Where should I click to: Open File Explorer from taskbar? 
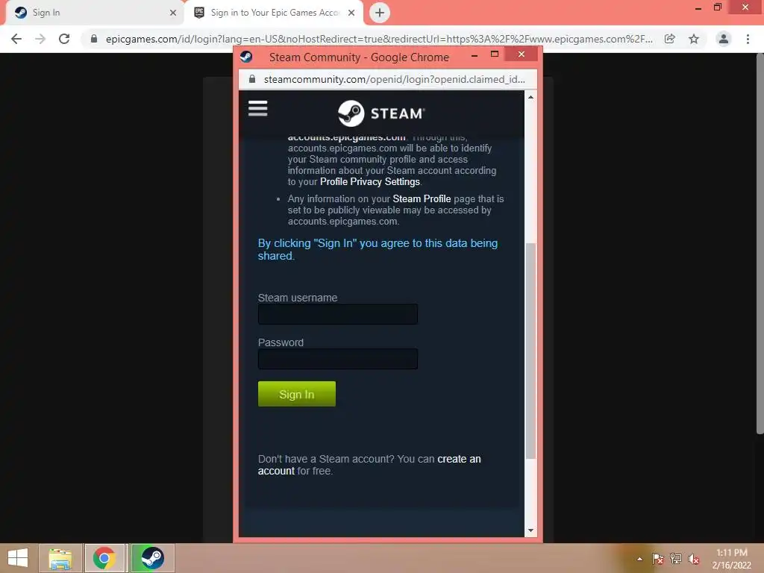click(x=60, y=558)
